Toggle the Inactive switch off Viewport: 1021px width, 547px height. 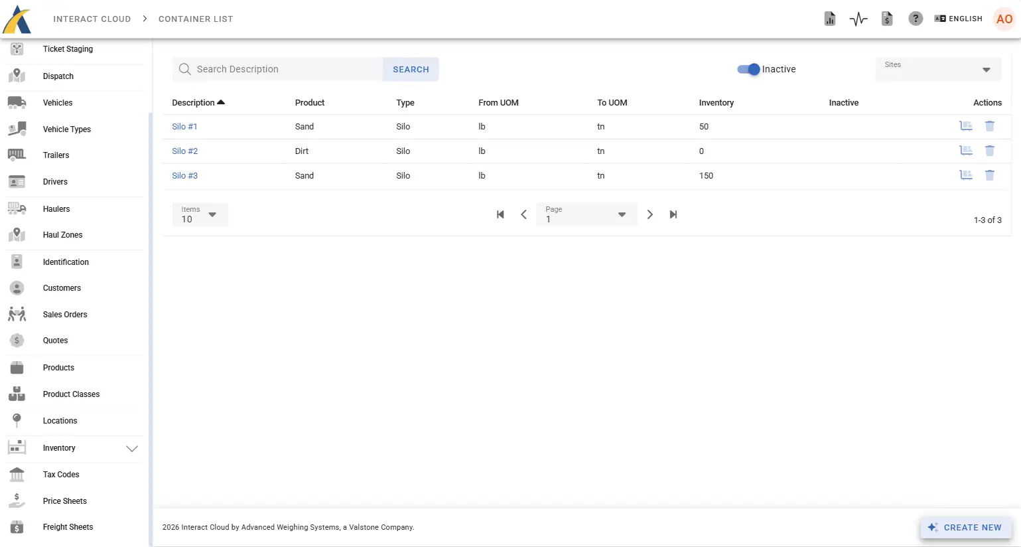[749, 69]
